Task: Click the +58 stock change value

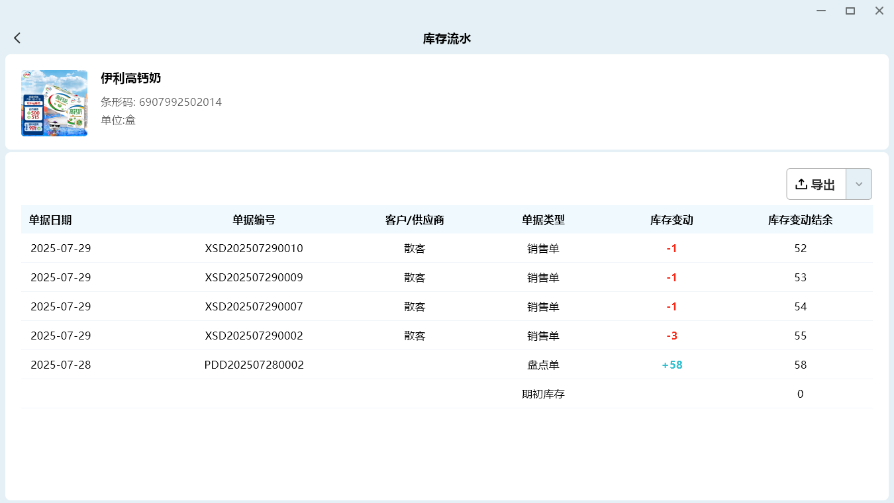Action: [671, 365]
